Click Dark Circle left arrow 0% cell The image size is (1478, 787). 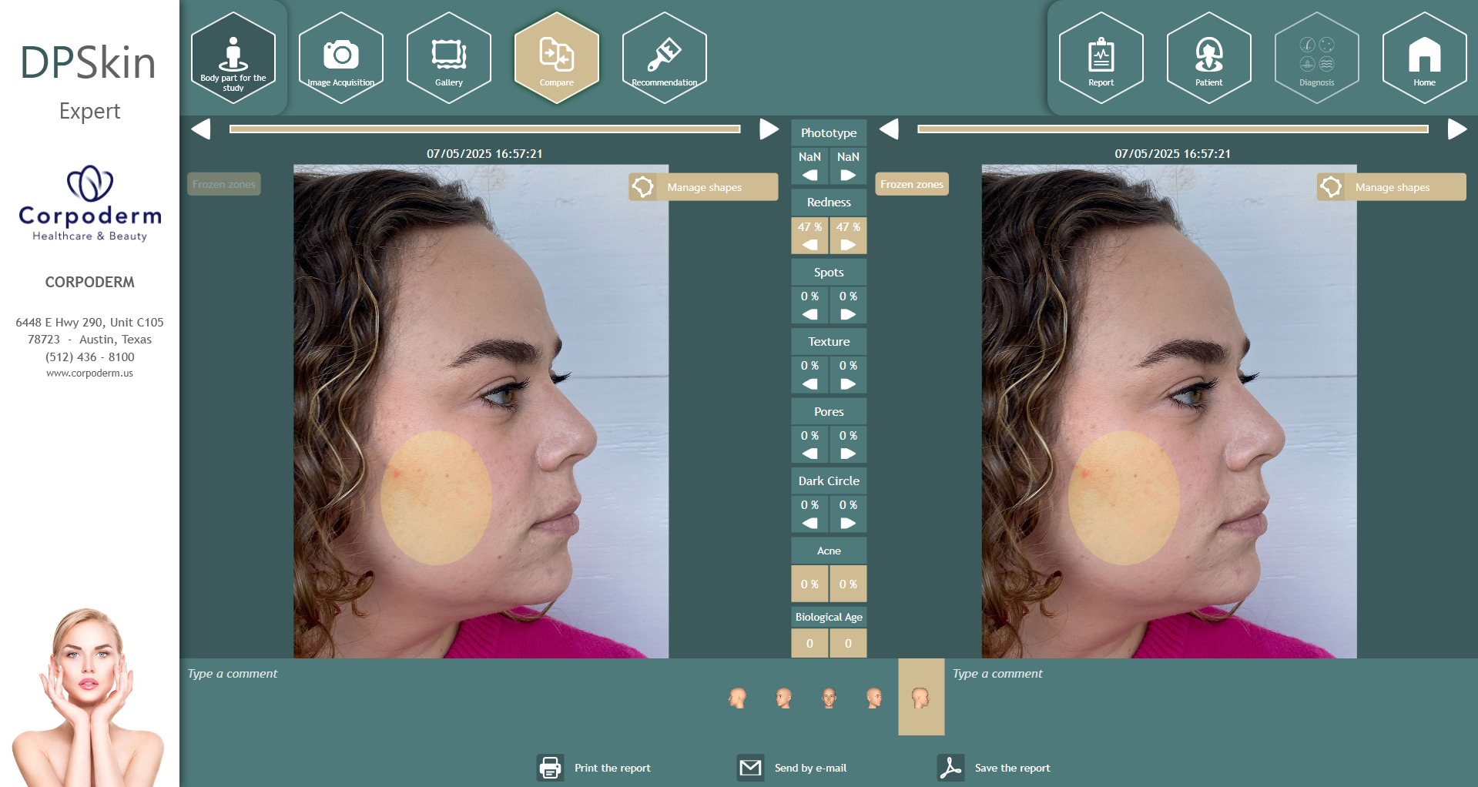809,514
